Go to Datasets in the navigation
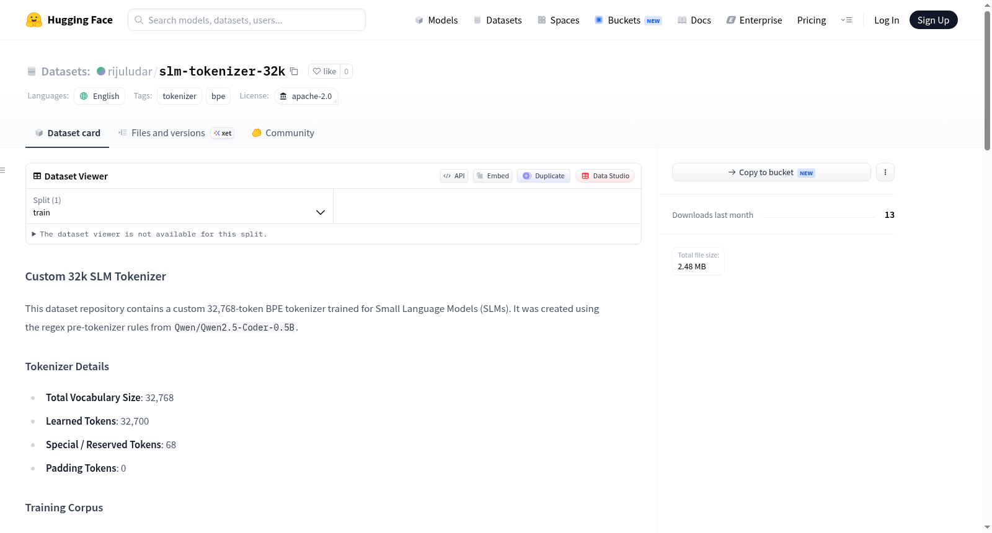992x533 pixels. (498, 20)
